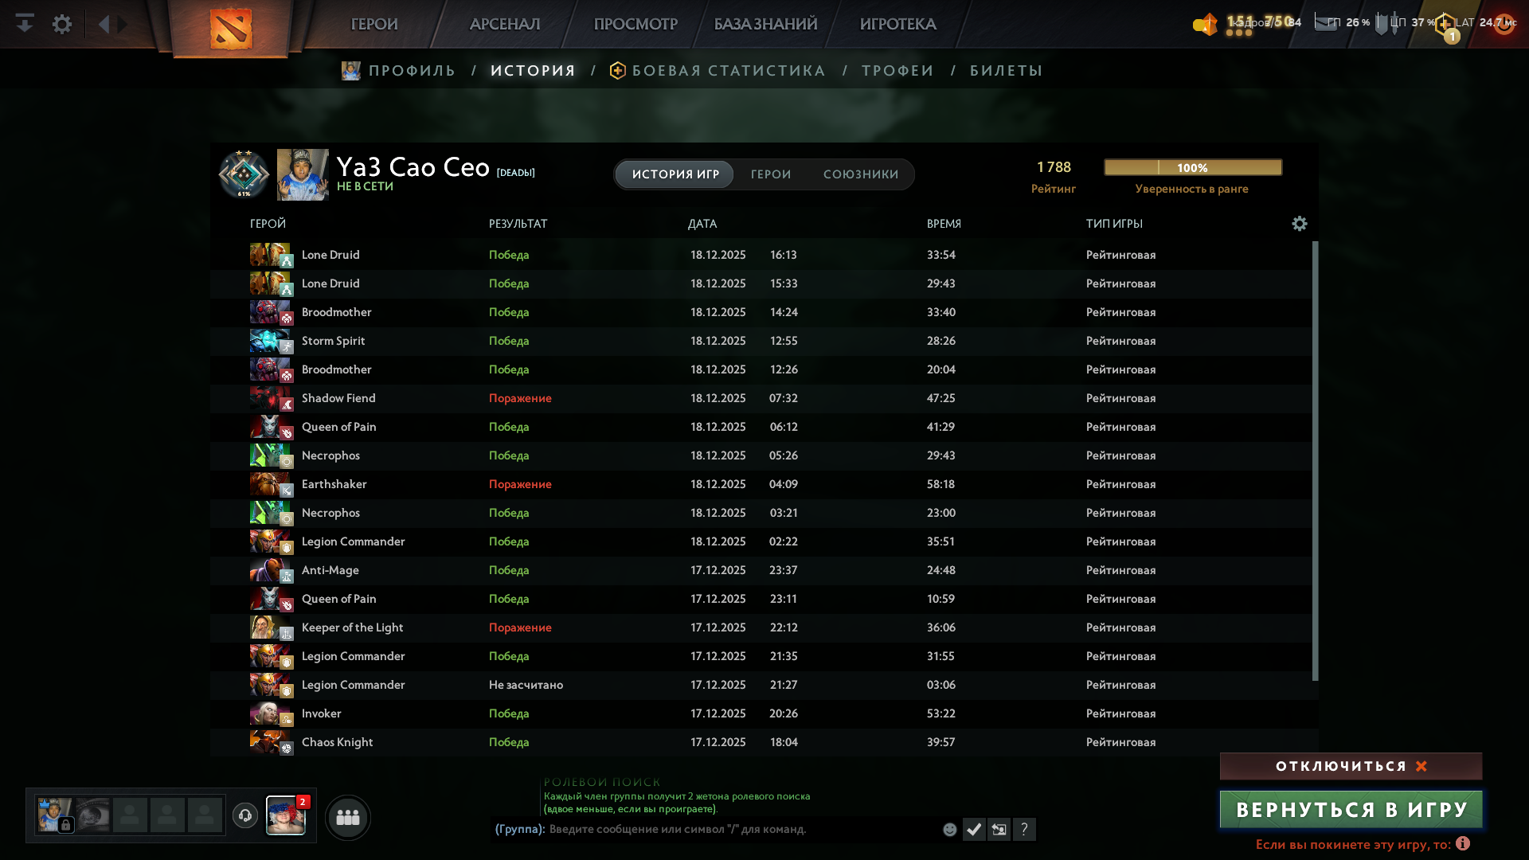Viewport: 1529px width, 860px height.
Task: Open match history table settings gear
Action: tap(1300, 224)
